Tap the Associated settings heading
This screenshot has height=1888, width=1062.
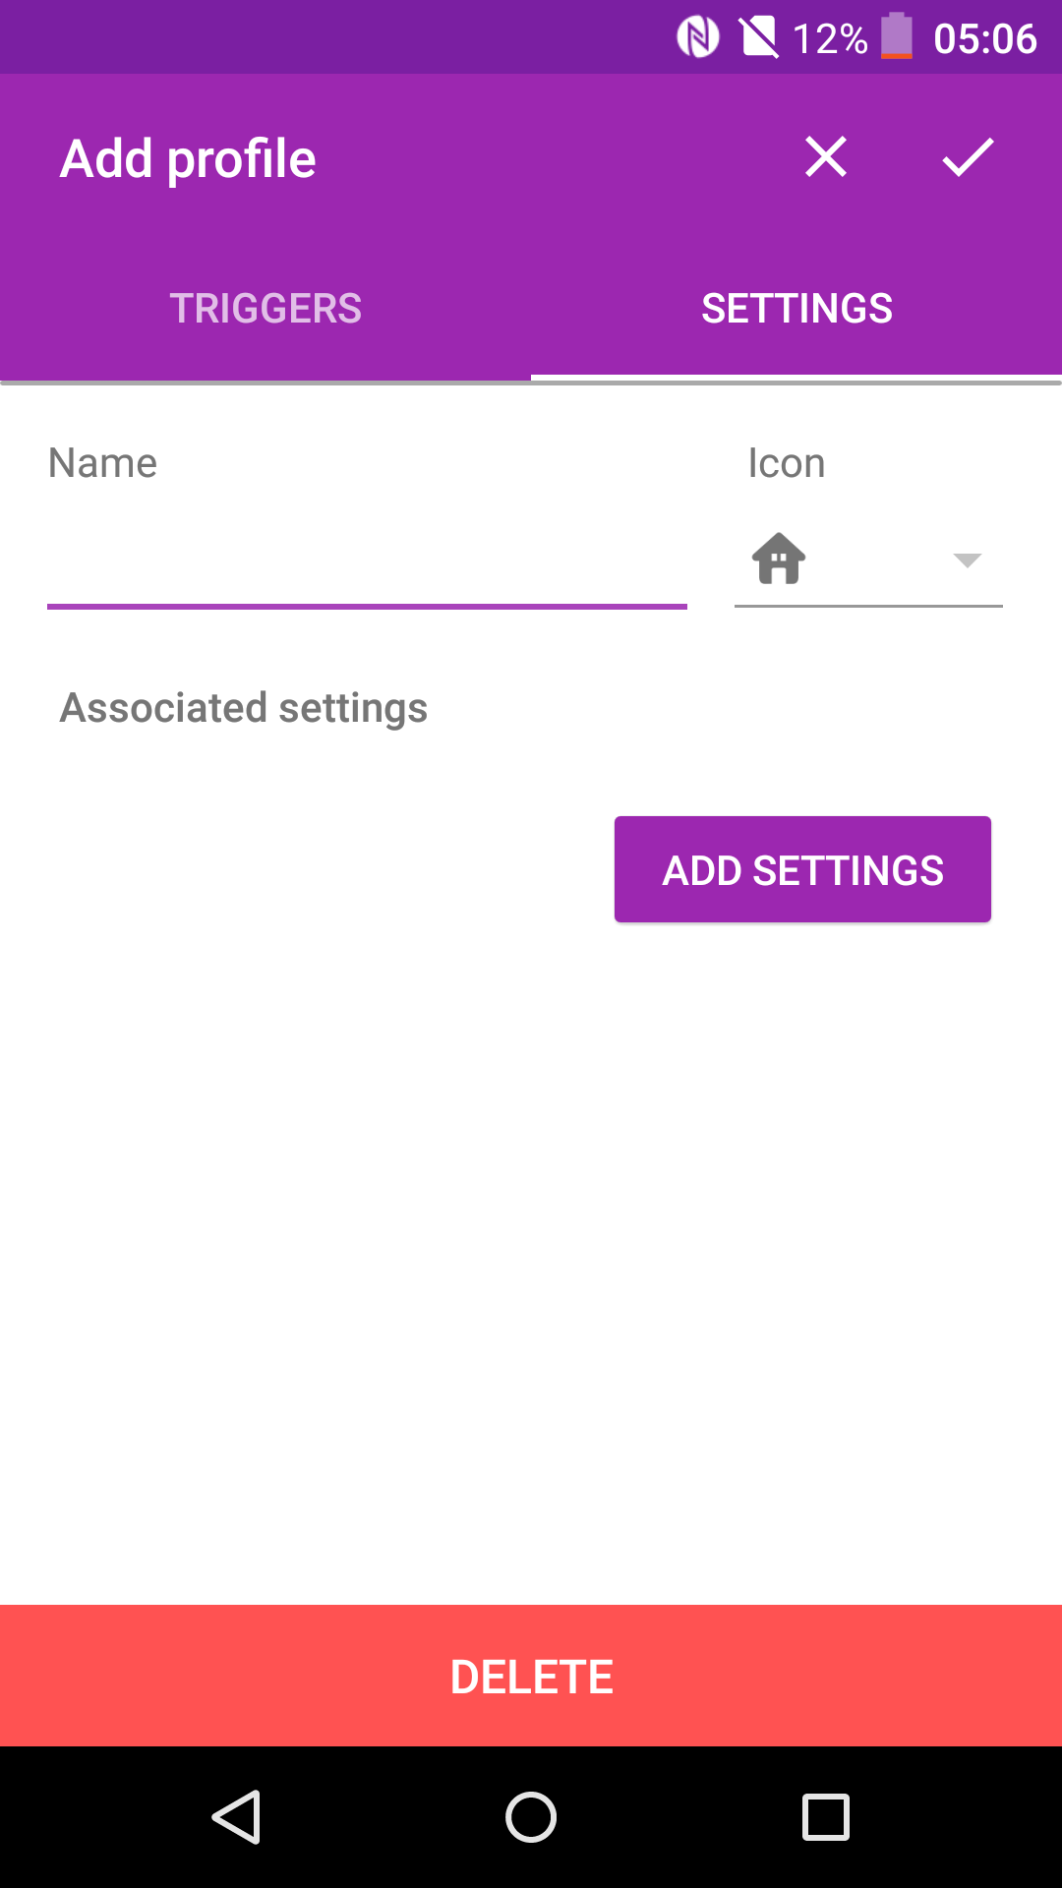pyautogui.click(x=244, y=708)
